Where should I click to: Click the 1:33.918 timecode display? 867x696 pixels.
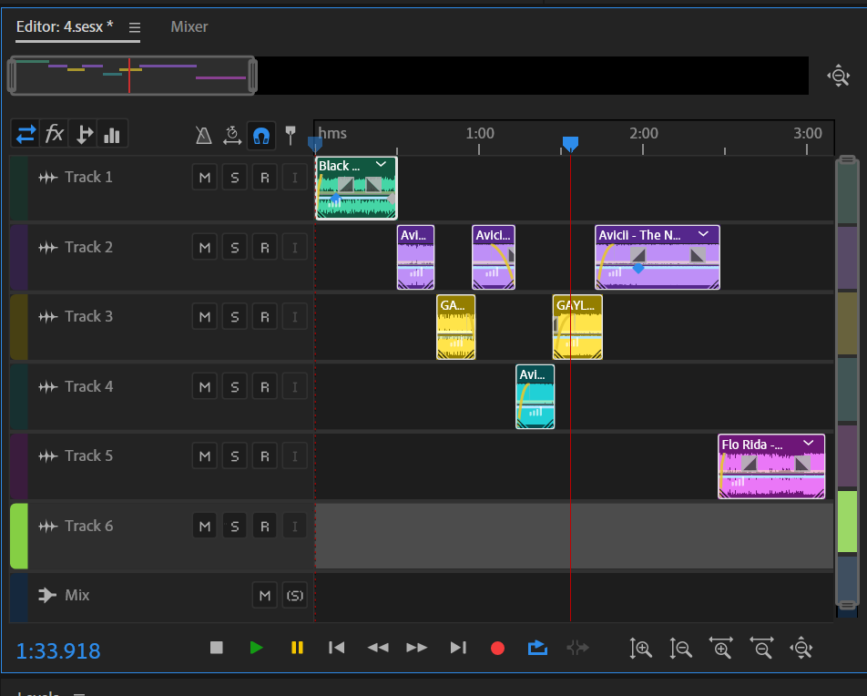(x=58, y=650)
